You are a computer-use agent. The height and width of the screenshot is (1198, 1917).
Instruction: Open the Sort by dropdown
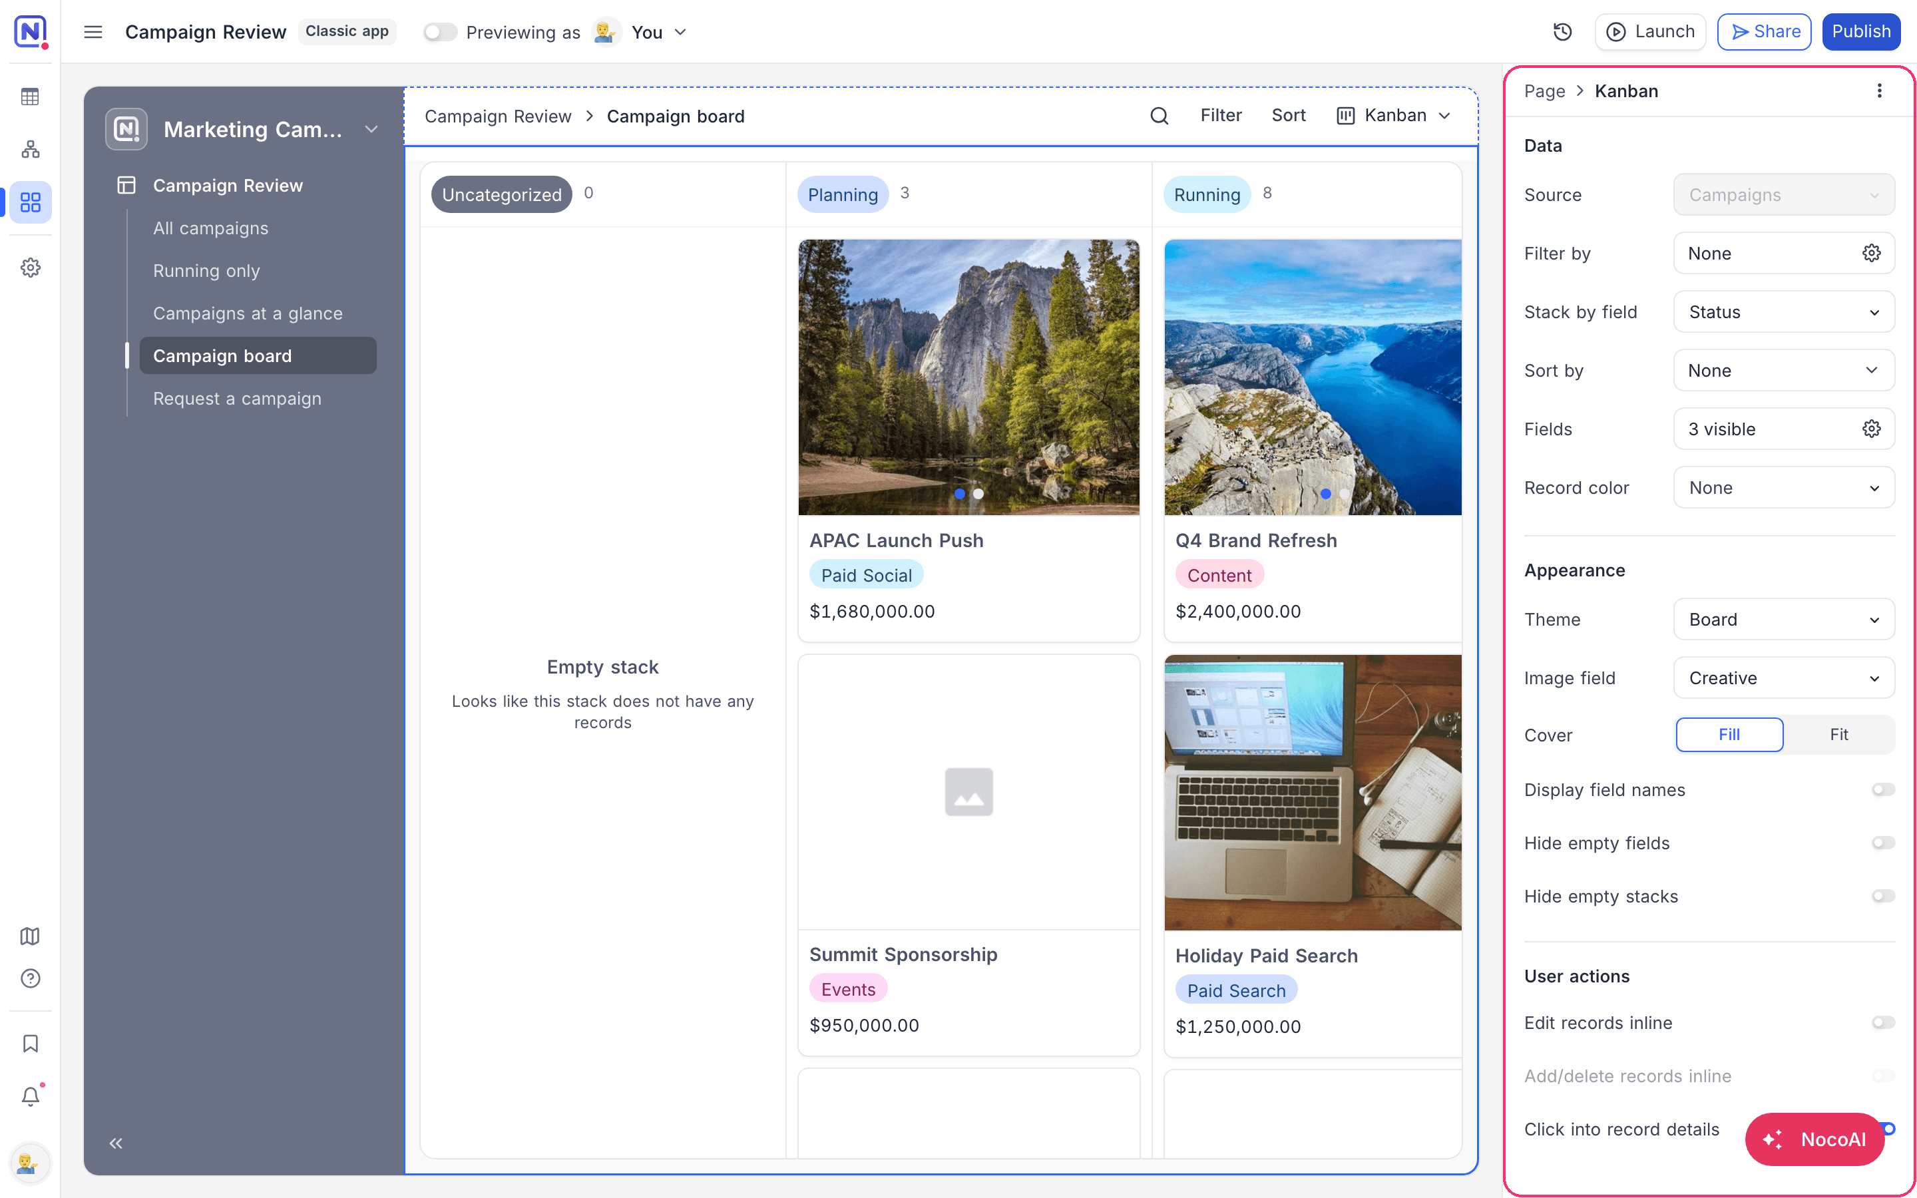(x=1783, y=370)
